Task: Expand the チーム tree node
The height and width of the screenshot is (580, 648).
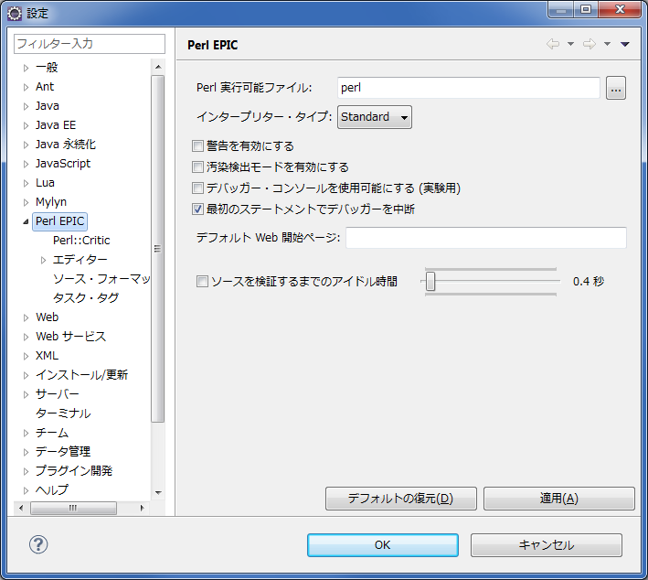Action: click(26, 433)
